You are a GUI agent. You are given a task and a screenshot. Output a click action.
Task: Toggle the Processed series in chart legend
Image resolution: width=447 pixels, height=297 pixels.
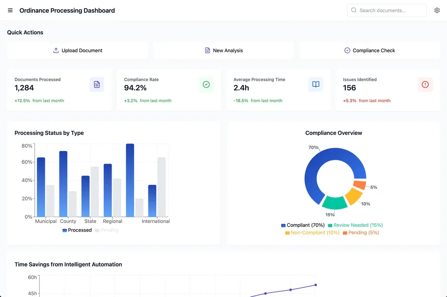[x=77, y=230]
